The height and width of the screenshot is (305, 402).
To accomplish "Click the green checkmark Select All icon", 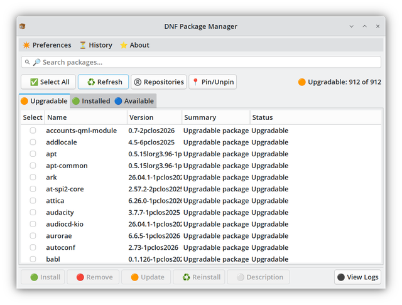I will tap(34, 82).
